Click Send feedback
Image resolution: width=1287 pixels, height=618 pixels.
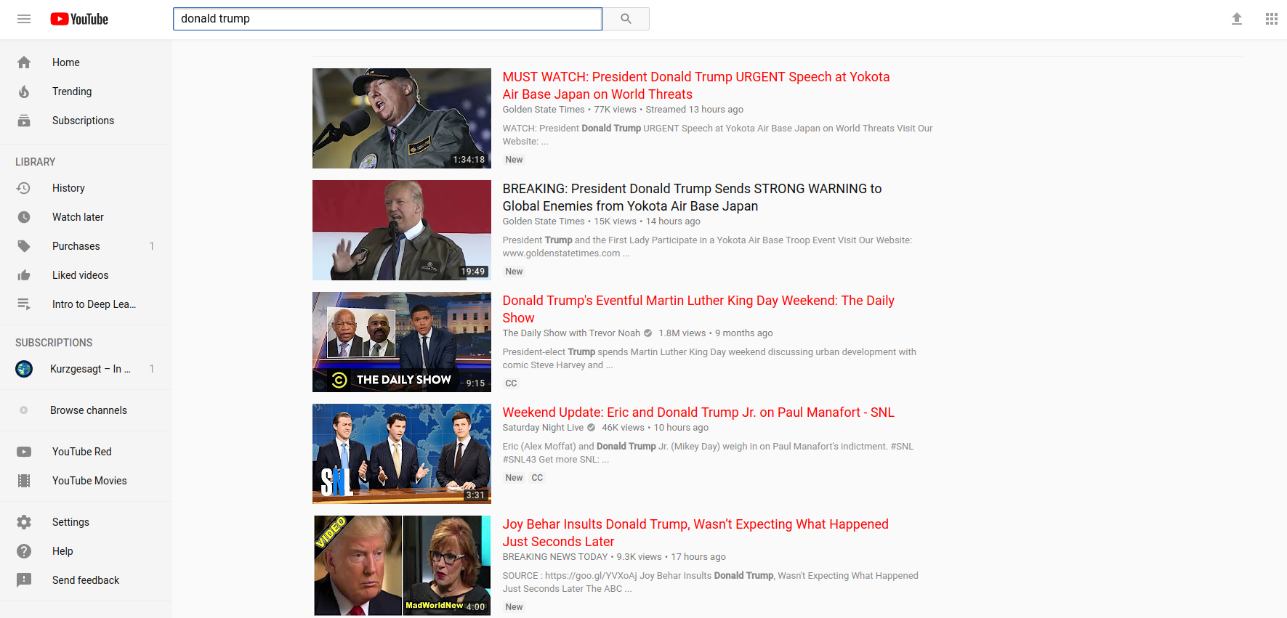point(86,580)
